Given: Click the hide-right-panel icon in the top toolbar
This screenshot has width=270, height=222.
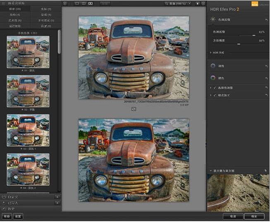Looking at the screenshot, I should coord(203,3).
